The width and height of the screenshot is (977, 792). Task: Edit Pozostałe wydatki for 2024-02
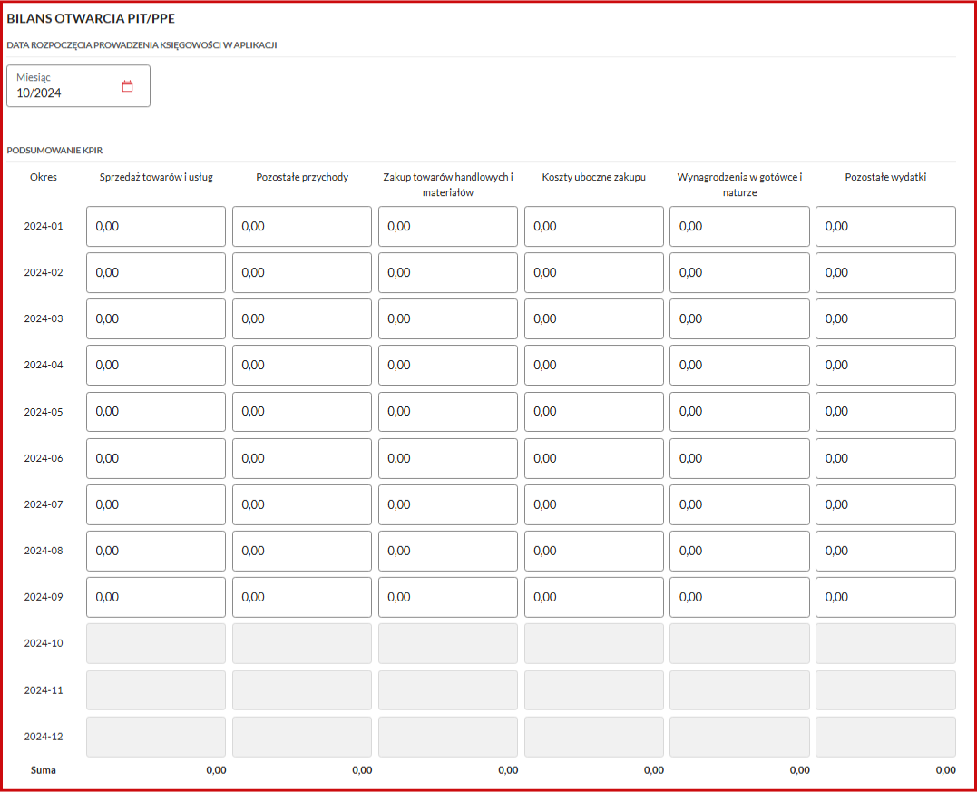coord(885,272)
